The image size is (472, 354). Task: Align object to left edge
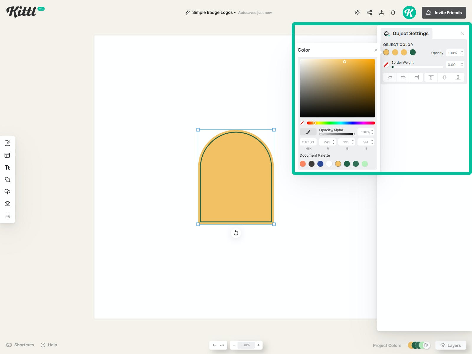point(390,77)
